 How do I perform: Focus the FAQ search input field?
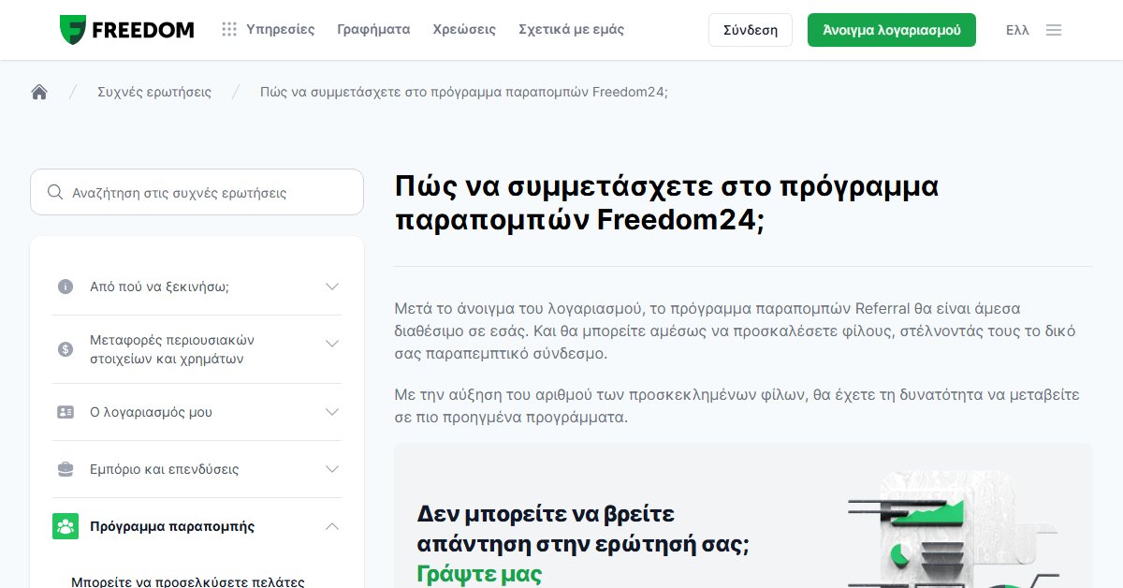197,192
